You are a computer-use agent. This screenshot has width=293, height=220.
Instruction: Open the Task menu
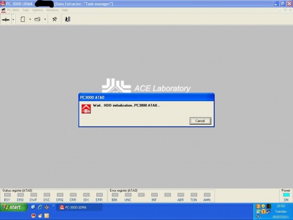pyautogui.click(x=26, y=10)
